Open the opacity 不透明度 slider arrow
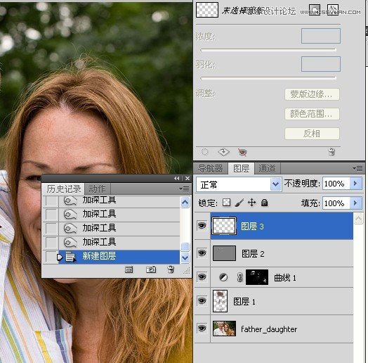 point(355,183)
